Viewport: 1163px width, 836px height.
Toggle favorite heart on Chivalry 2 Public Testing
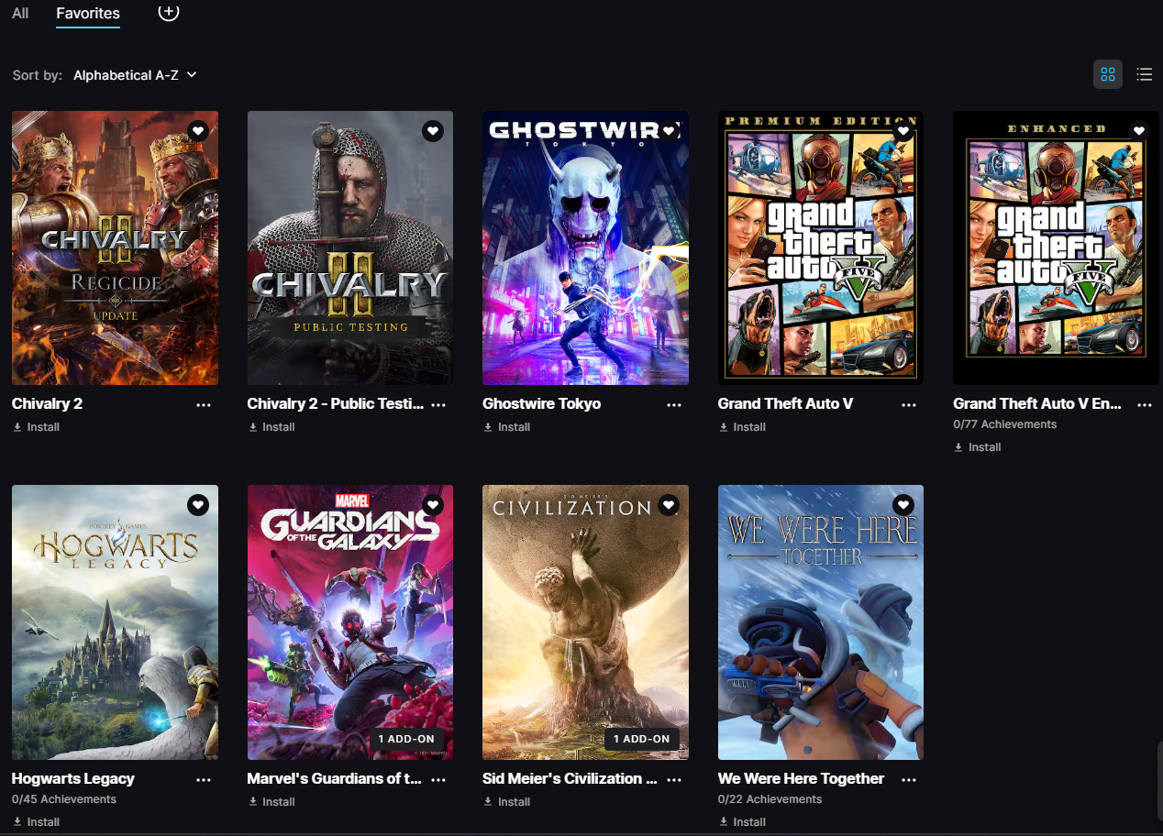tap(433, 131)
